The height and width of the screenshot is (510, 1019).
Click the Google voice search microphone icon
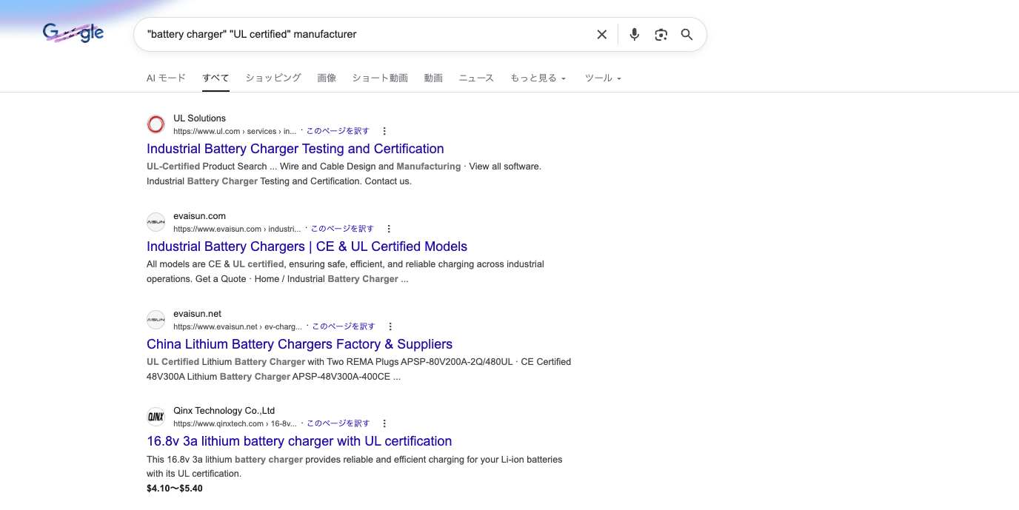pyautogui.click(x=634, y=34)
